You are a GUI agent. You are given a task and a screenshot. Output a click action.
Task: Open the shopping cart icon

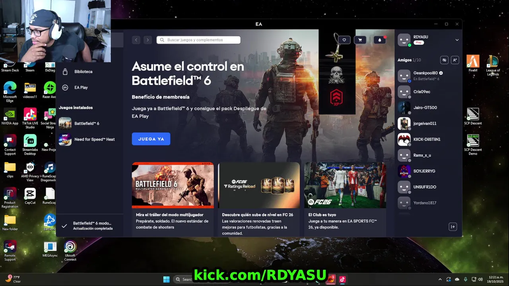(360, 40)
